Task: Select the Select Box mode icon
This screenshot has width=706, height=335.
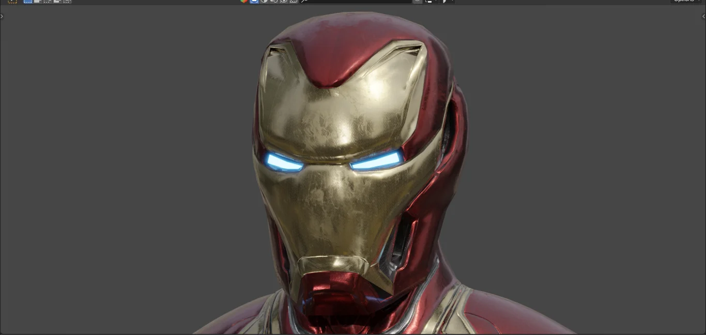Action: pos(28,2)
